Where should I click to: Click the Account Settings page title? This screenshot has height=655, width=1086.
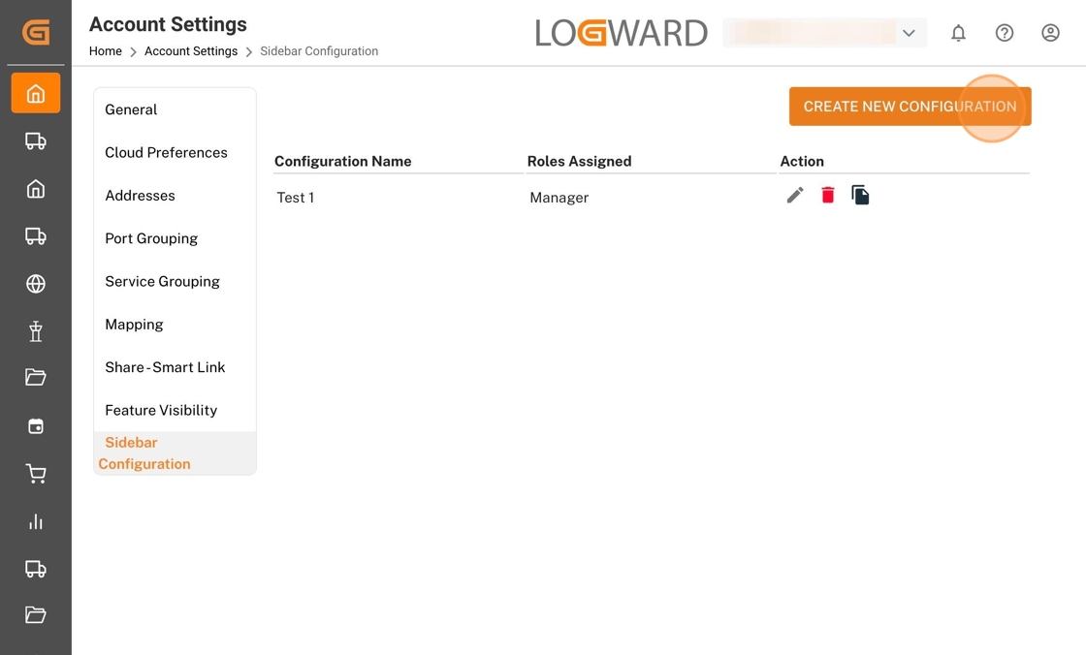[x=169, y=24]
